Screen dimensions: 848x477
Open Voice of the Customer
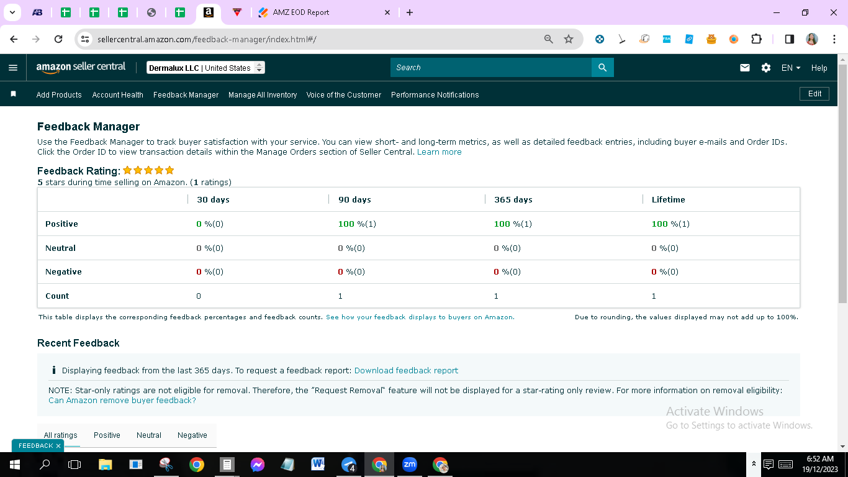point(344,95)
